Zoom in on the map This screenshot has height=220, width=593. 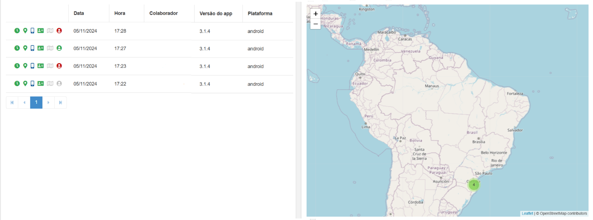point(316,14)
